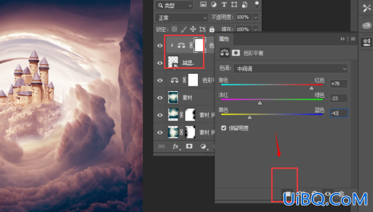Select the 城堡 layer thumbnail
This screenshot has height=212, width=373.
pyautogui.click(x=173, y=62)
